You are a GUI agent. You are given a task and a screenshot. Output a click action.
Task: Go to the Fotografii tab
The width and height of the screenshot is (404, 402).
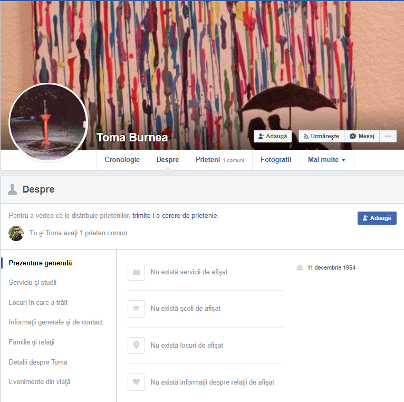276,160
